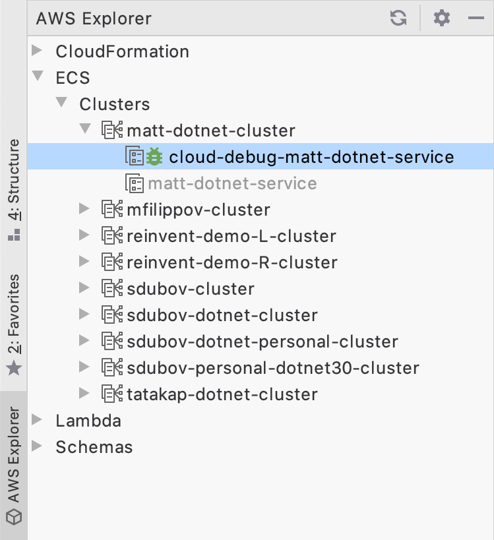This screenshot has width=494, height=540.
Task: Expand sdubov-dotnet-personal-cluster node arrow
Action: (x=84, y=341)
